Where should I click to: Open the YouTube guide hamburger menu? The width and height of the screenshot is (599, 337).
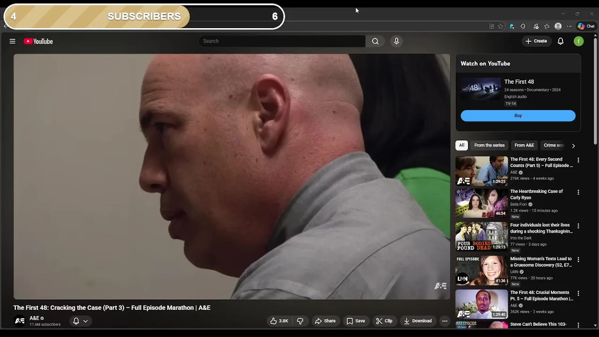point(13,41)
